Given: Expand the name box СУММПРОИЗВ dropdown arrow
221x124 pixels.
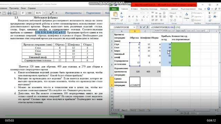Looking at the screenshot, I should coord(134,27).
